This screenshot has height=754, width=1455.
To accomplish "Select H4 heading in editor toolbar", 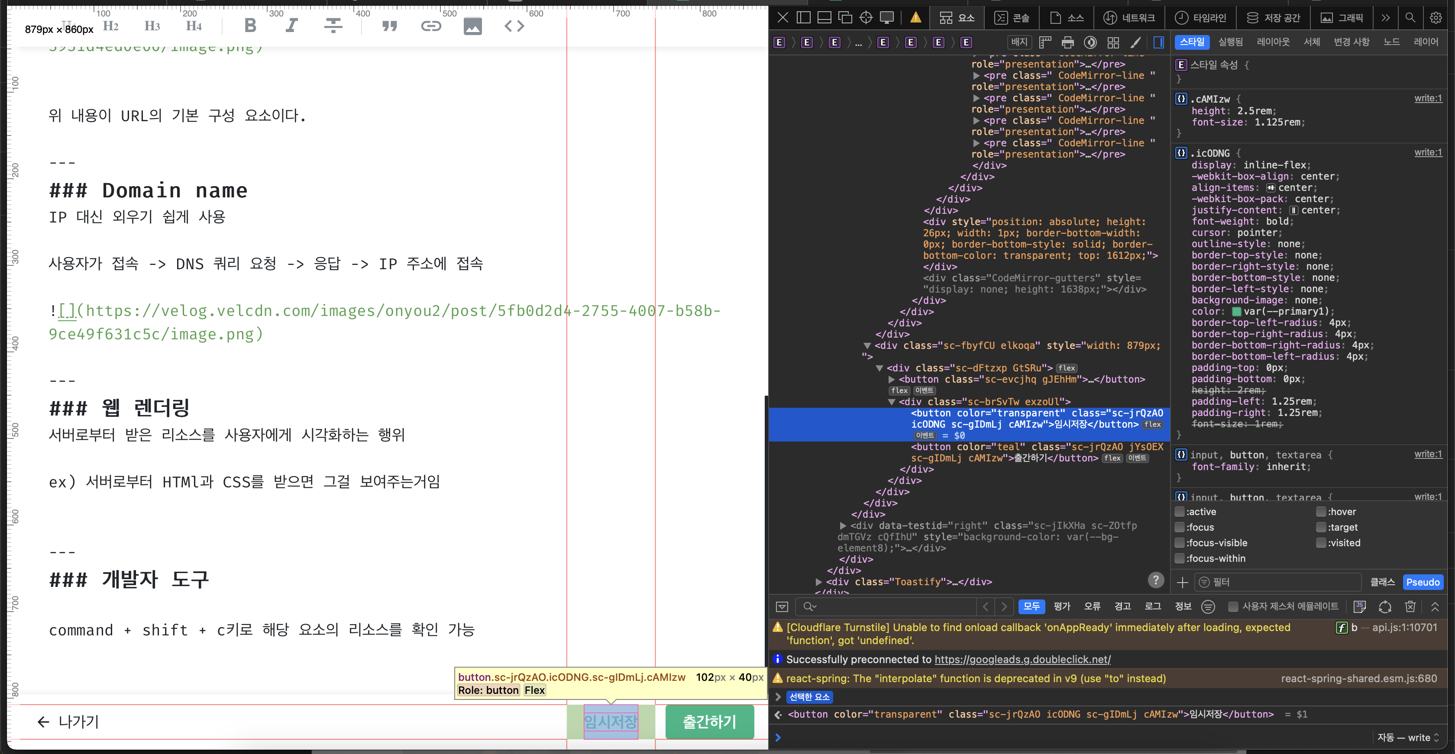I will (194, 26).
